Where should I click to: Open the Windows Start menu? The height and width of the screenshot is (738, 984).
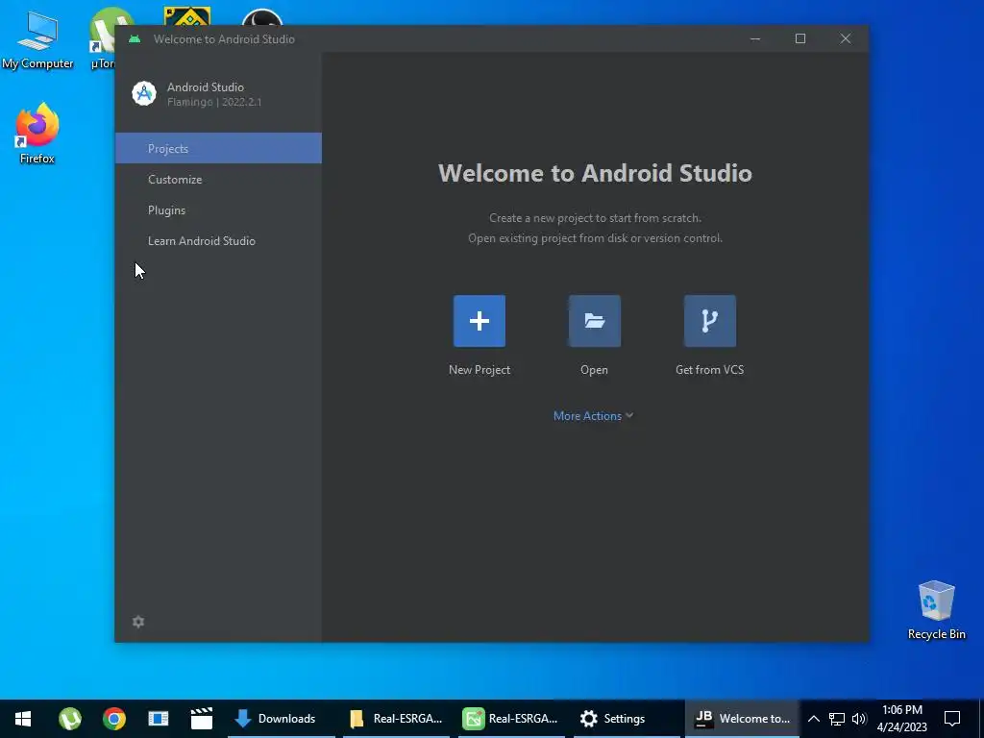[23, 719]
